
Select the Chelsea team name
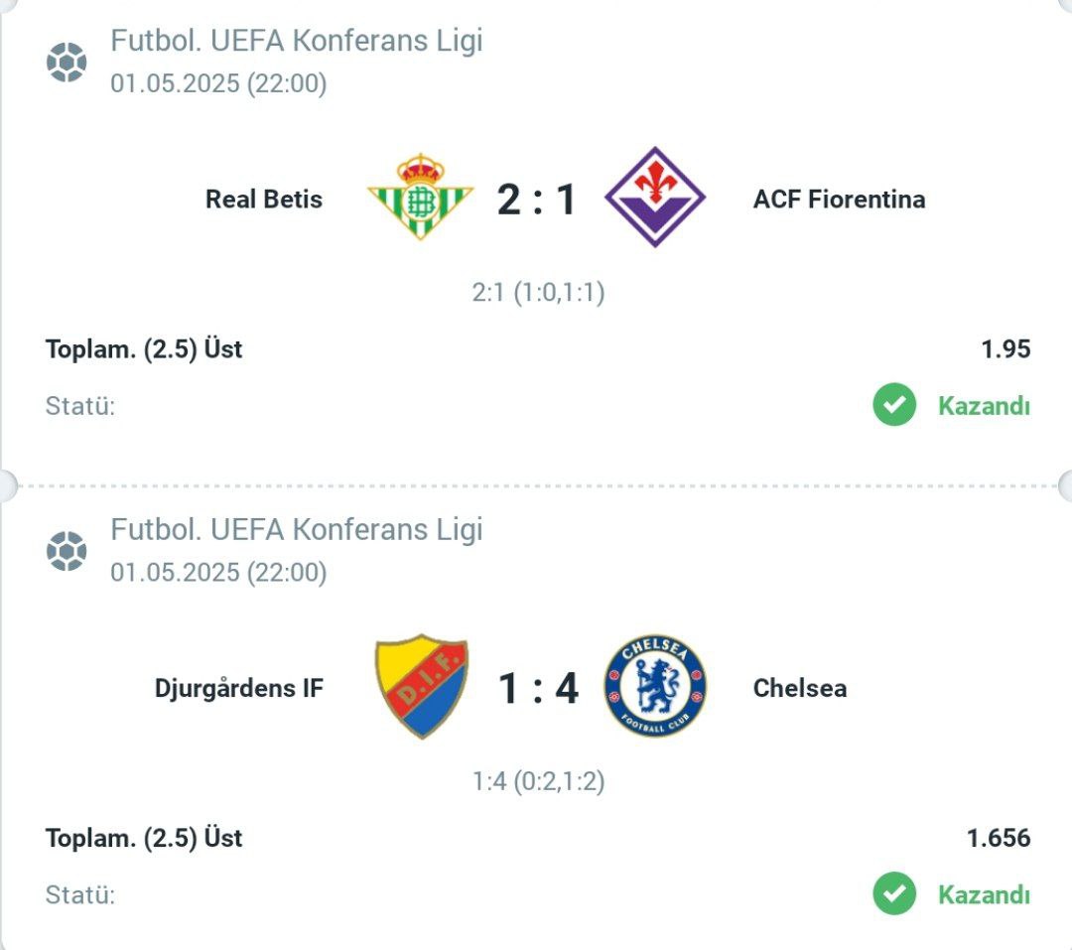click(x=800, y=688)
